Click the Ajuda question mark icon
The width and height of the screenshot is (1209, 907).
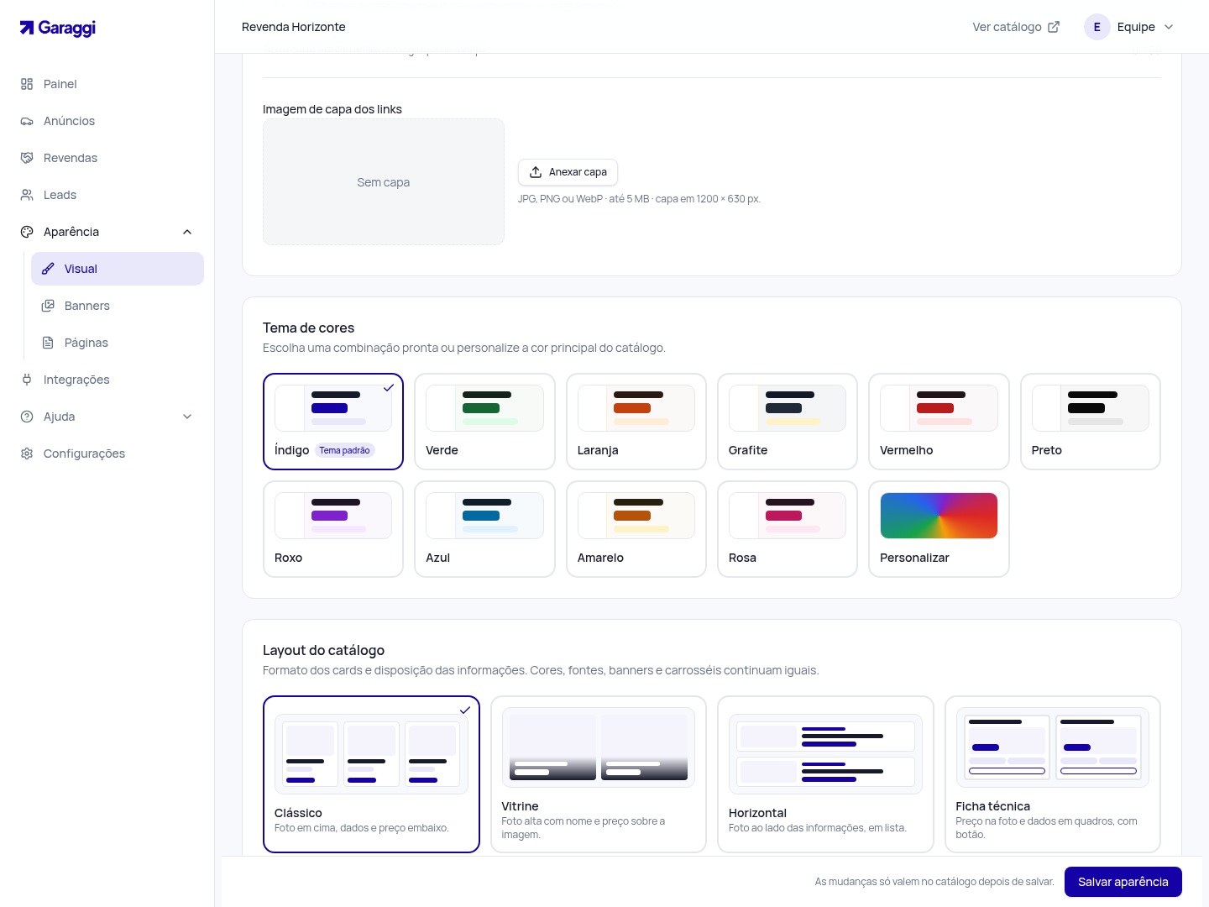point(27,417)
